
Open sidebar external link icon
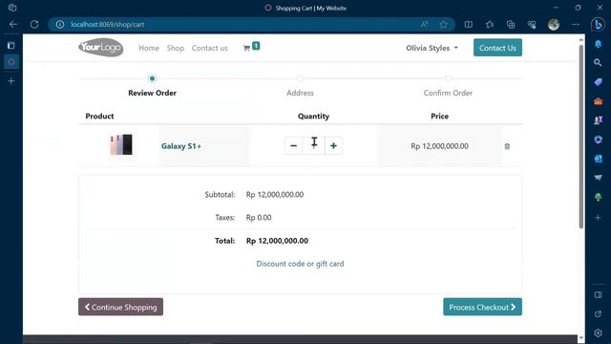(599, 314)
